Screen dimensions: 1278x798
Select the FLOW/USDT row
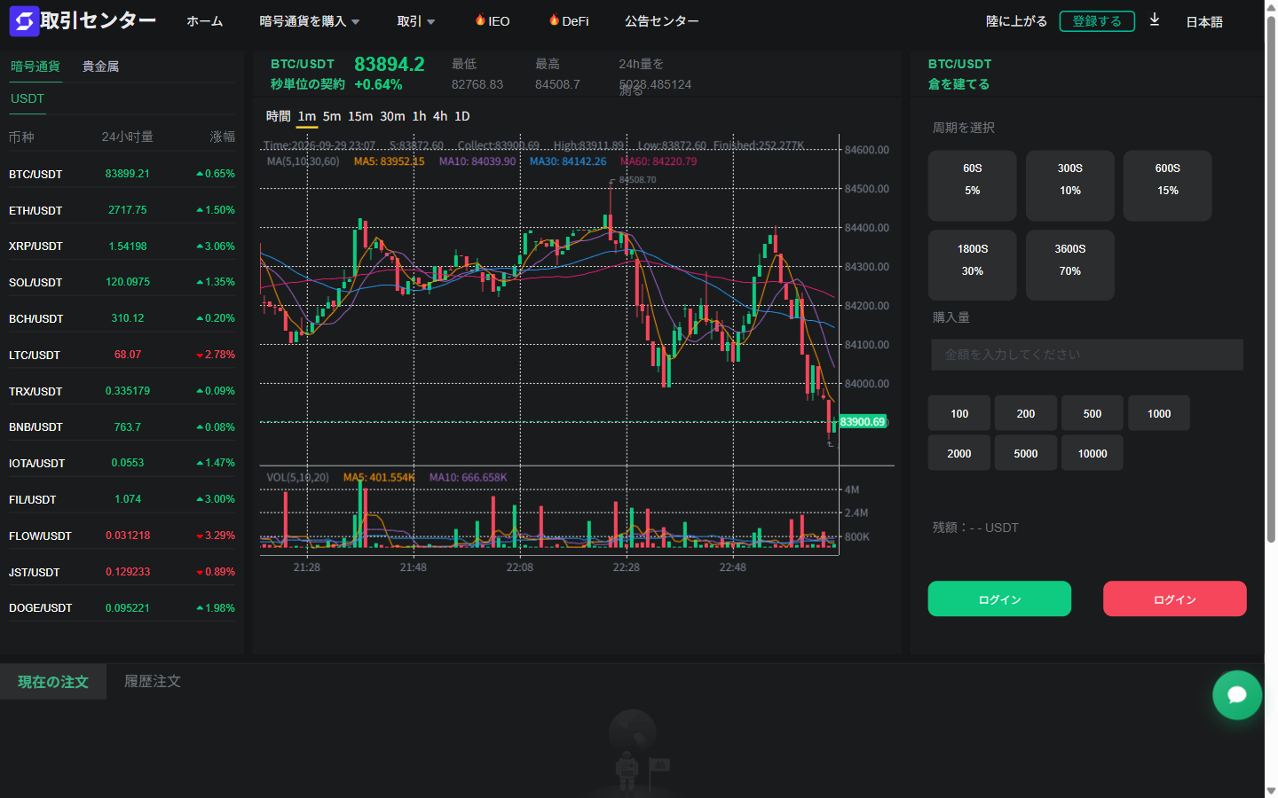[x=122, y=536]
